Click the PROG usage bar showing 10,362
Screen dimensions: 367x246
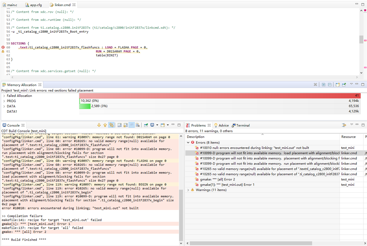pos(220,101)
